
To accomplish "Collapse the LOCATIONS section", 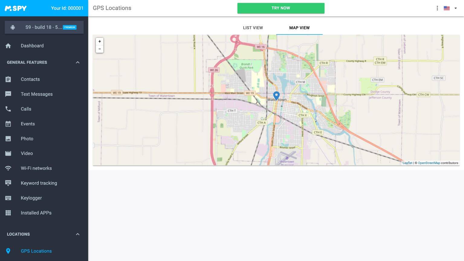I will [78, 234].
